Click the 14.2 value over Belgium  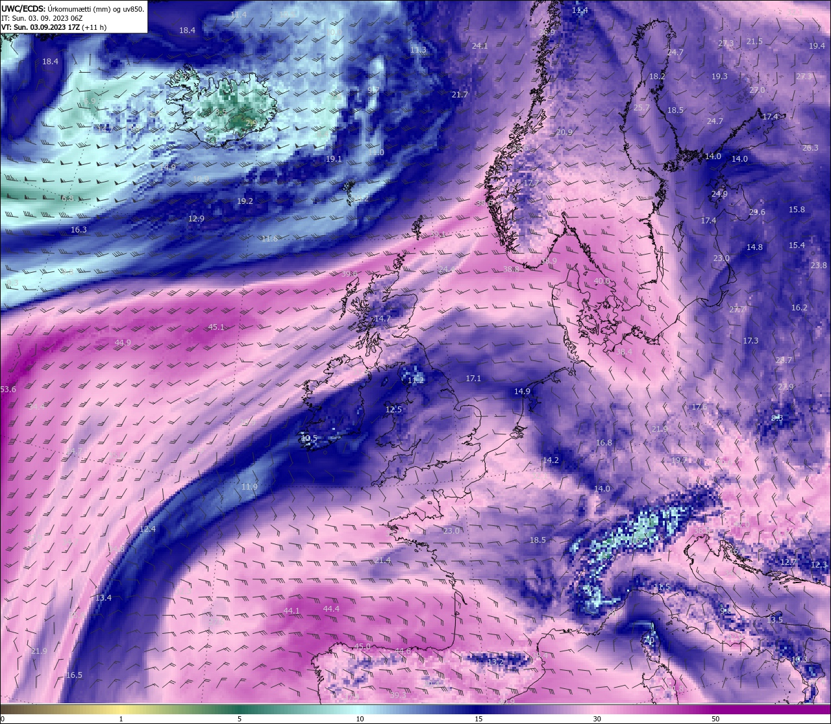[551, 460]
